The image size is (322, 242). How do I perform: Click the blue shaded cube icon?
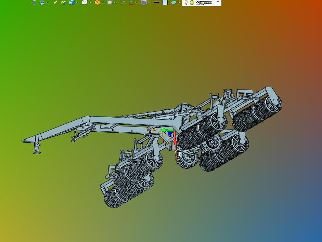[x=72, y=2]
